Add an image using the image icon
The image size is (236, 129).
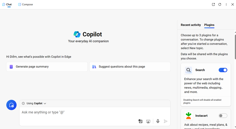coord(140,121)
